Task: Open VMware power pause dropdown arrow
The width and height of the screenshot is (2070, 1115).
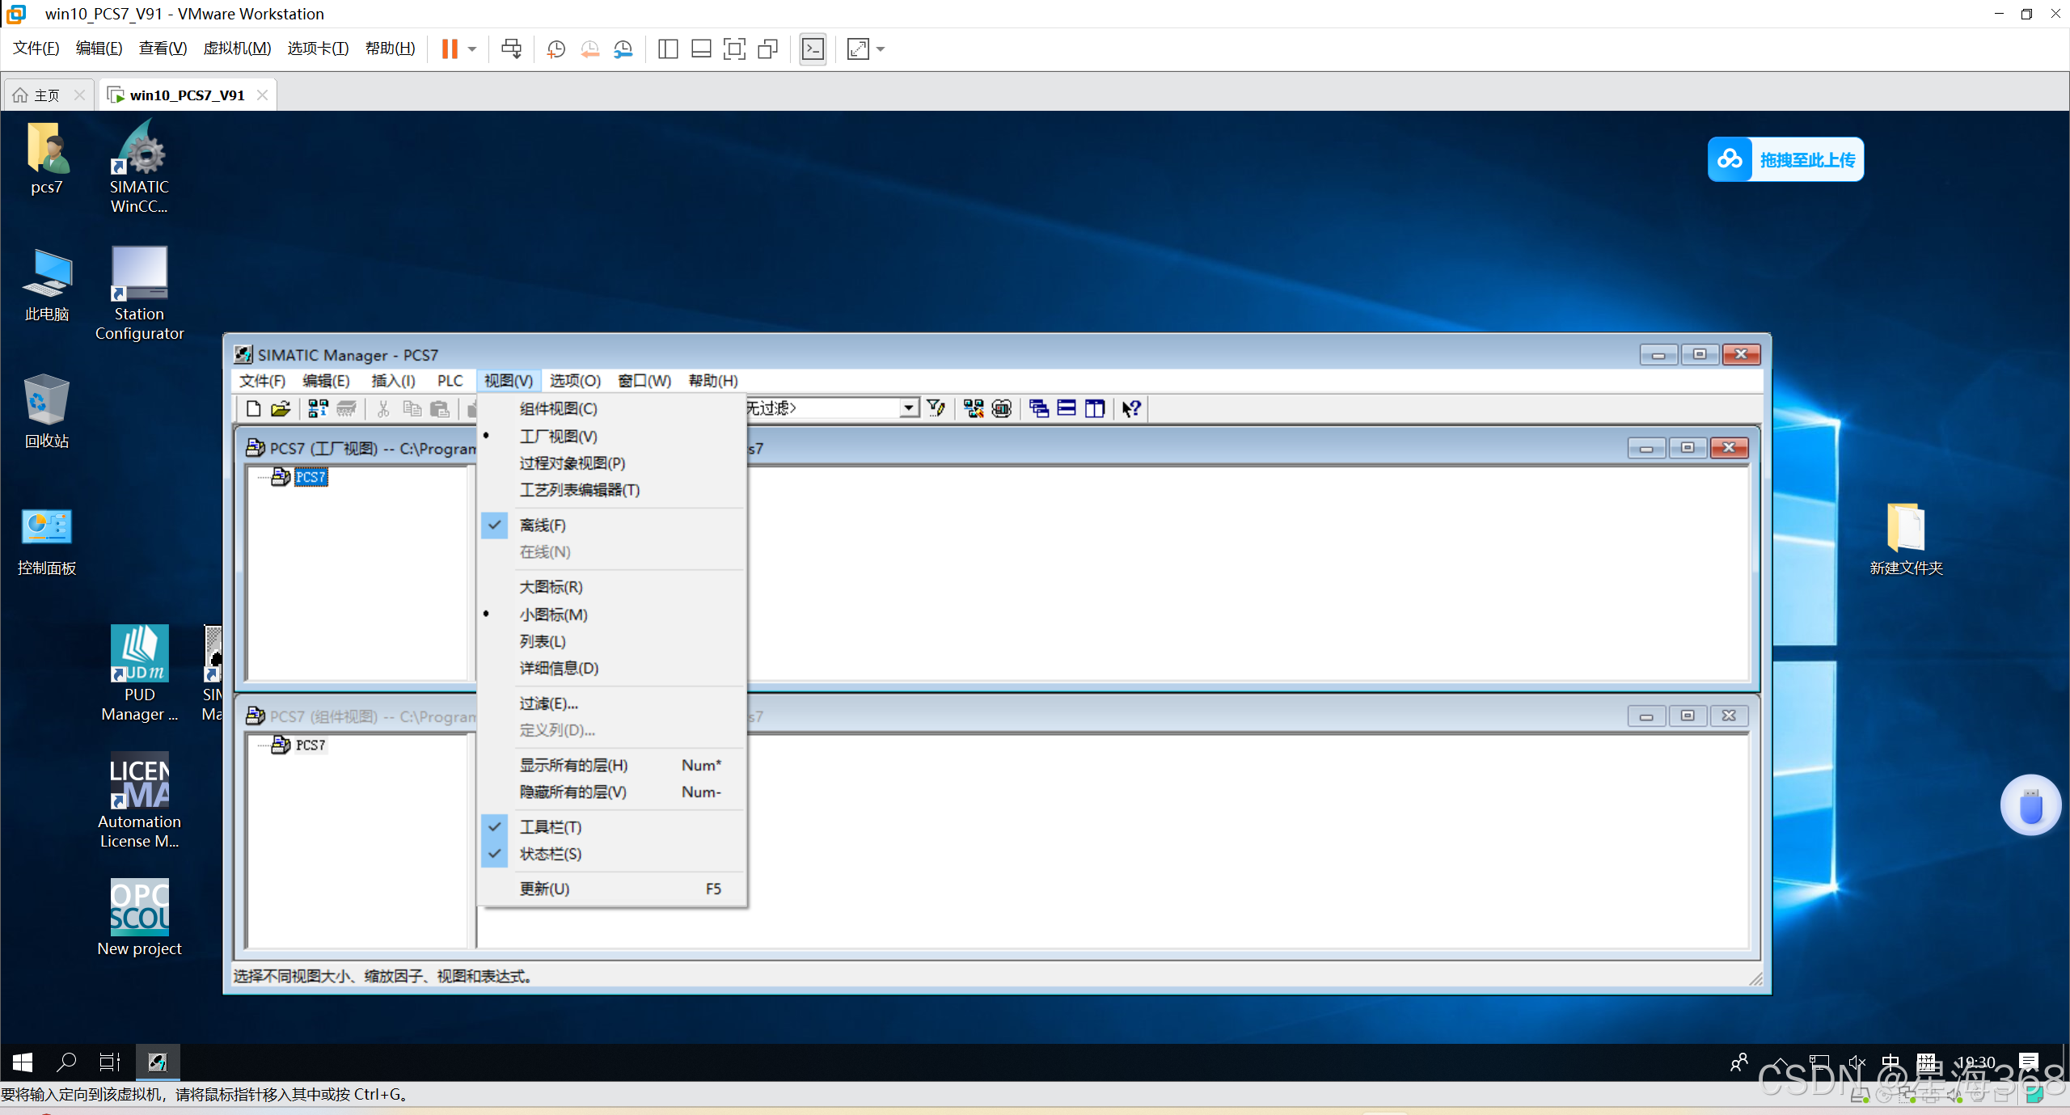Action: click(x=472, y=49)
